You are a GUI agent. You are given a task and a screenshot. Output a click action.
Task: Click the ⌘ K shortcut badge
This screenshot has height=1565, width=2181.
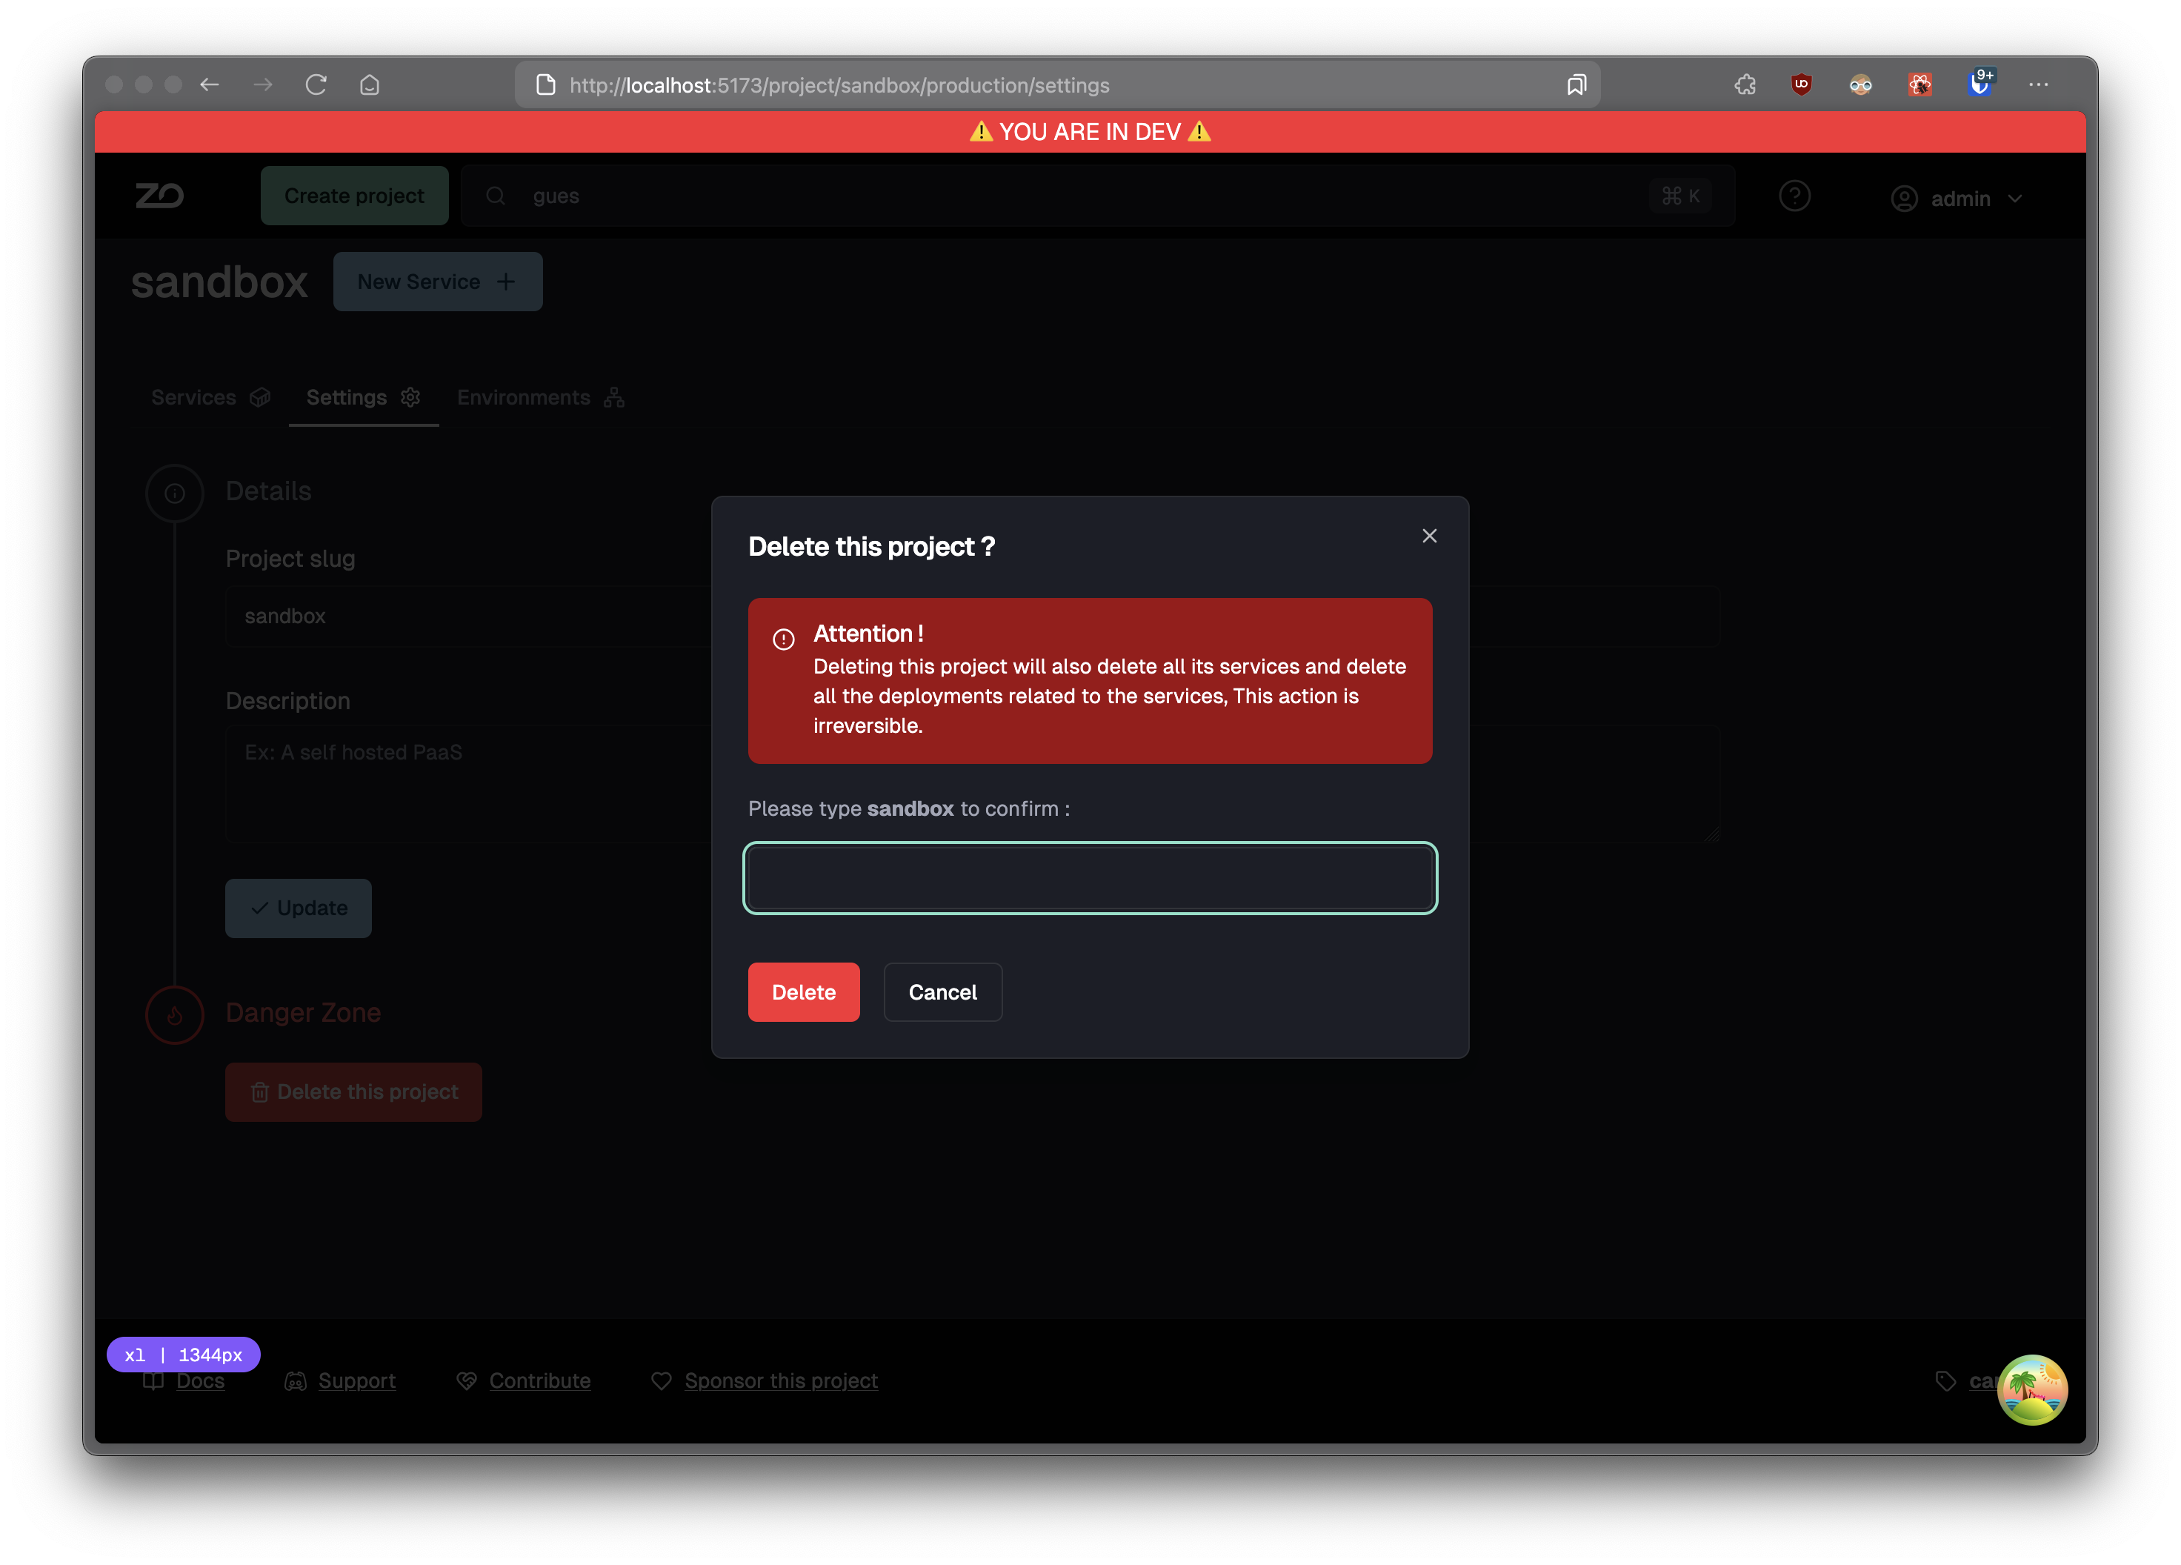tap(1680, 196)
